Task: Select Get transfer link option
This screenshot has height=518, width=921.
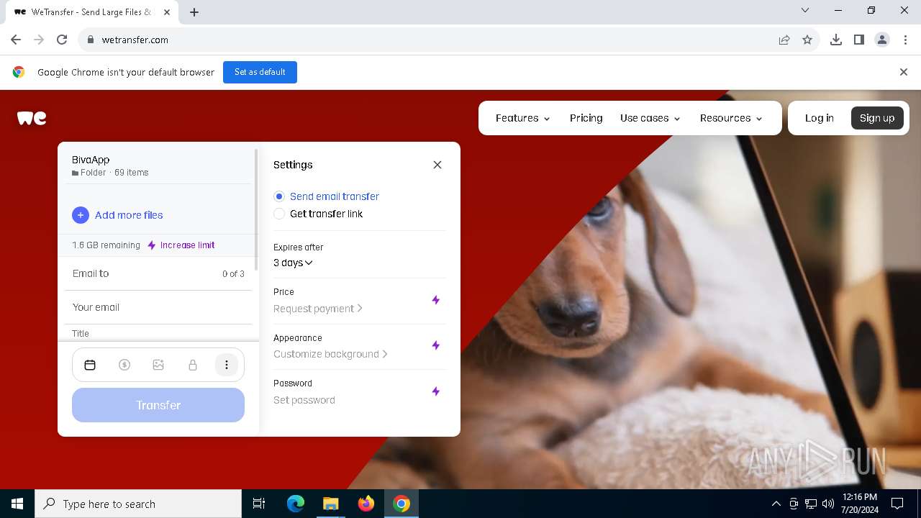Action: pyautogui.click(x=318, y=214)
